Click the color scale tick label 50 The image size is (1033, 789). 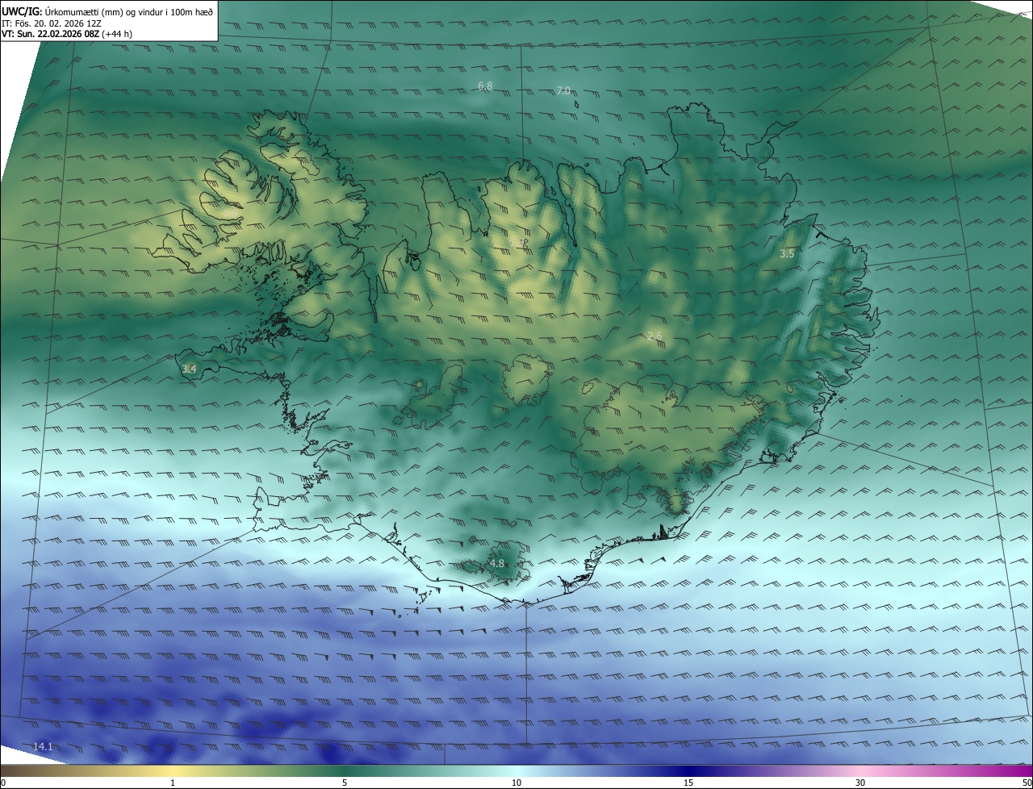tap(1027, 783)
